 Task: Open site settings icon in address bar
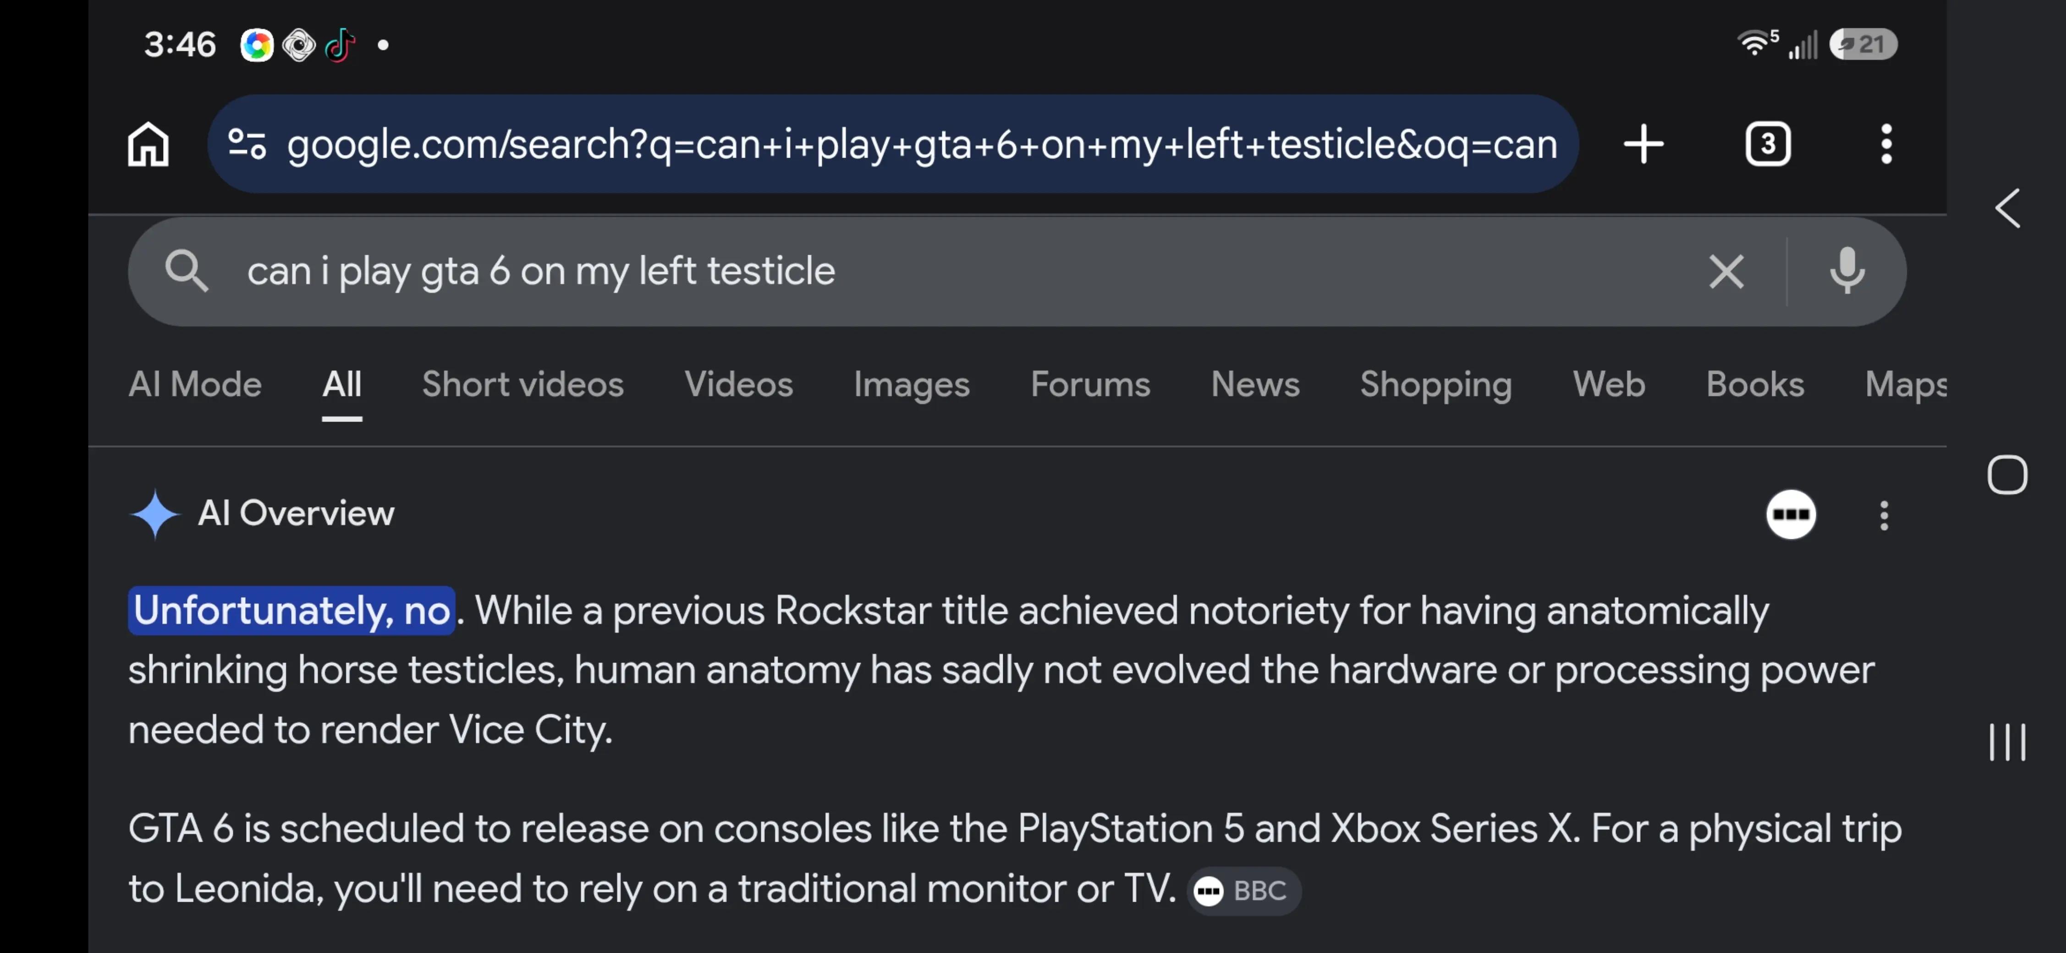247,144
